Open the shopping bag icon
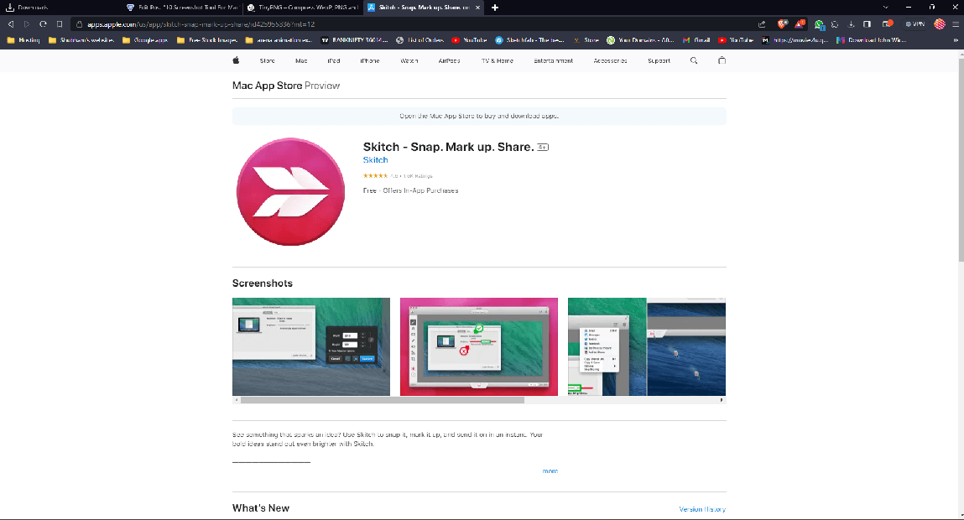964x520 pixels. click(722, 60)
